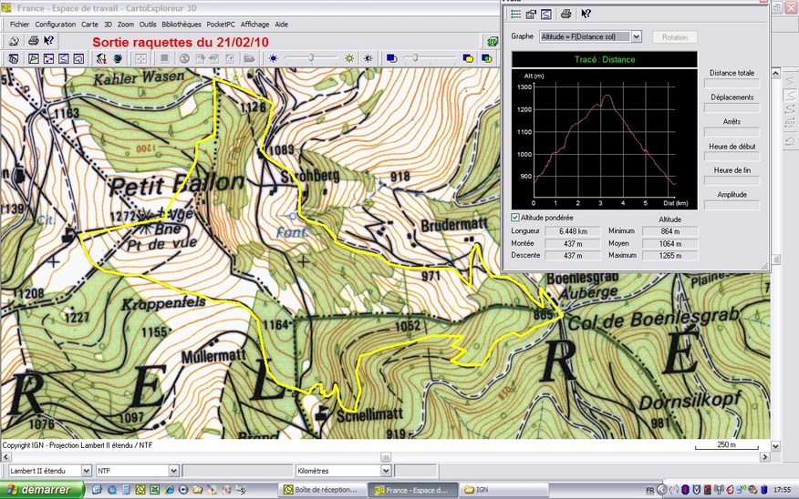Click the dim sun brightness icon
Viewport: 799px width, 499px height.
pos(273,58)
